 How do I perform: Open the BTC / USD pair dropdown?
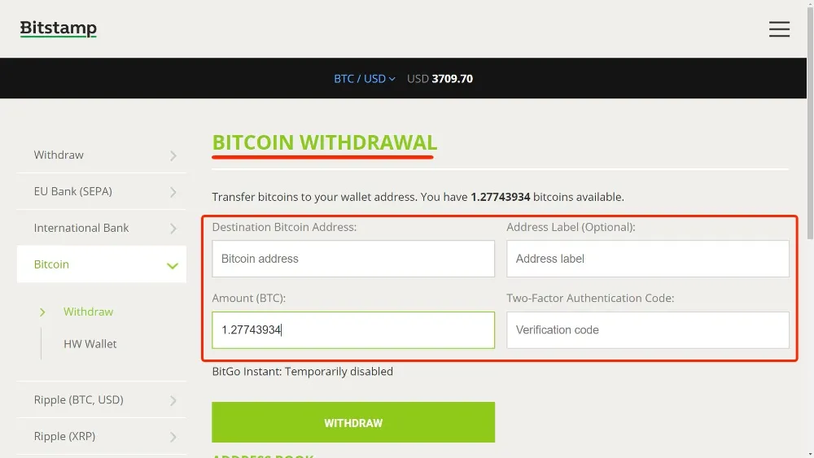click(365, 79)
